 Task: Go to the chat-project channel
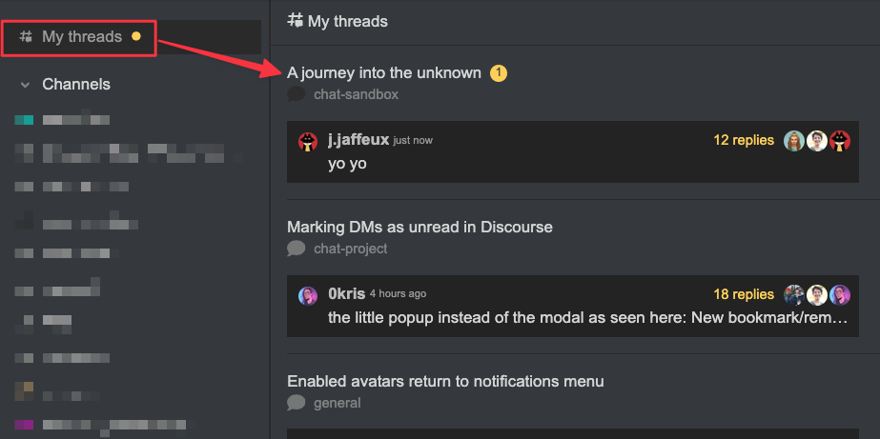pos(350,249)
